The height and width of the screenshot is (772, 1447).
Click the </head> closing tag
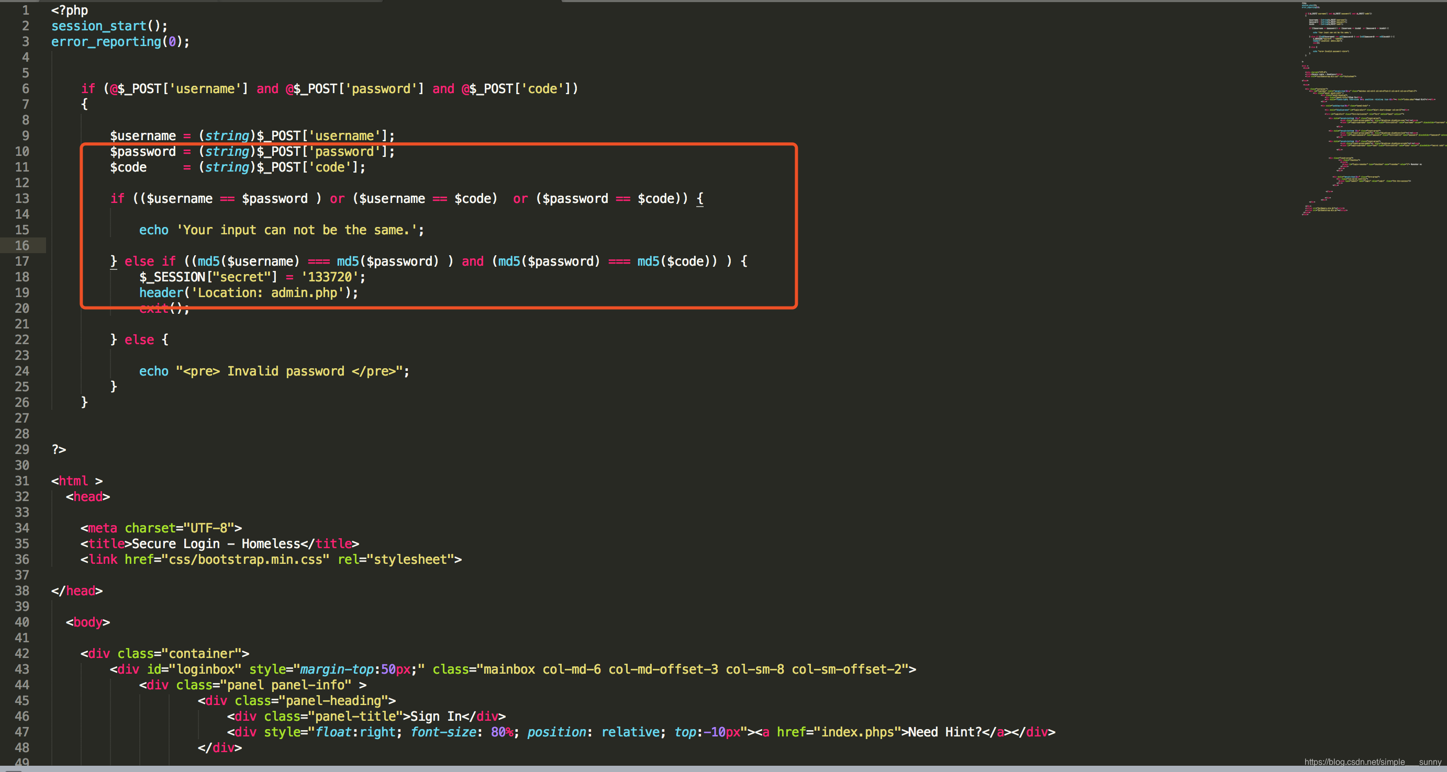[x=77, y=591]
